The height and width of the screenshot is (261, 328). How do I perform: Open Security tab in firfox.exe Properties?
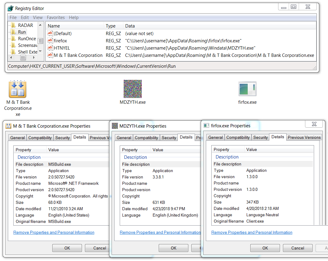pyautogui.click(x=260, y=137)
